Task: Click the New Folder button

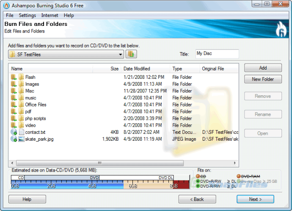Action: 263,79
